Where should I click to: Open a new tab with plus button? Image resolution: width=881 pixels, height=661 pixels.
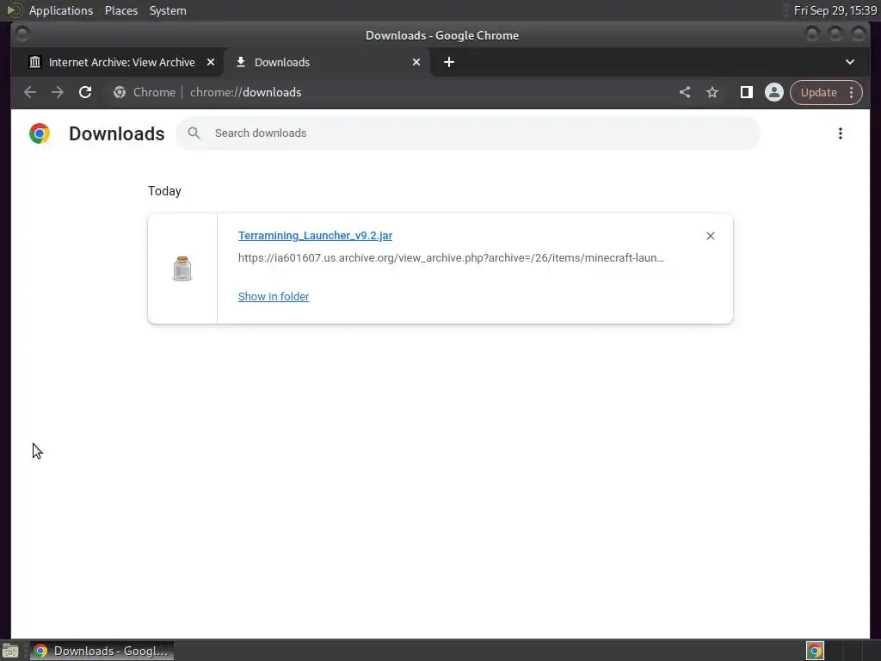point(448,62)
